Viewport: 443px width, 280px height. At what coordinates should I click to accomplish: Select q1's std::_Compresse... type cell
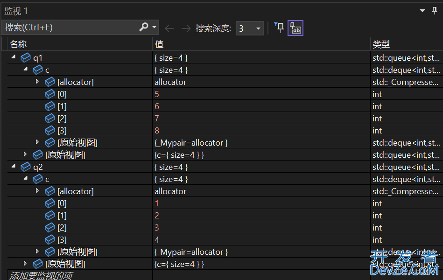point(407,82)
